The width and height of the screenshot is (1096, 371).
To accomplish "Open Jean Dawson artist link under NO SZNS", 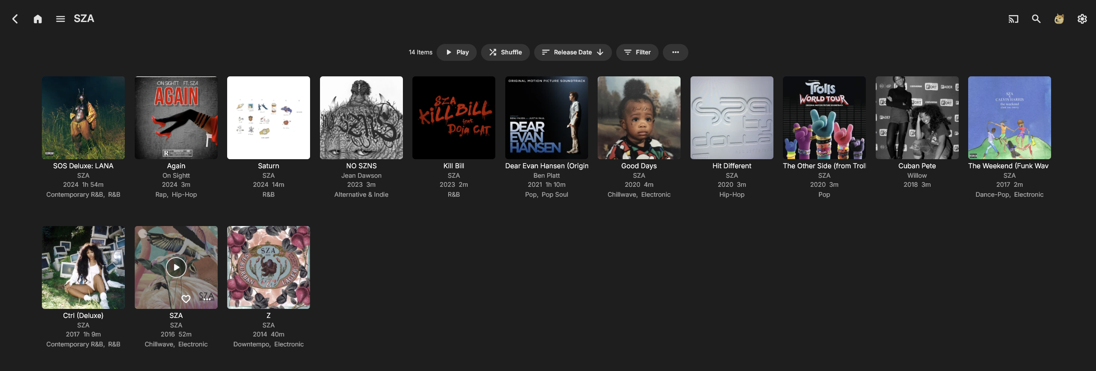I will 361,176.
